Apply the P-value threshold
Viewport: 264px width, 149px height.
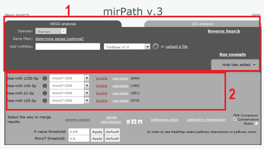point(97,132)
